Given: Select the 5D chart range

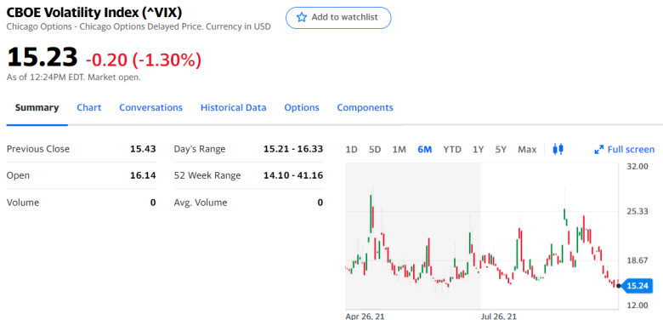Looking at the screenshot, I should (x=375, y=150).
